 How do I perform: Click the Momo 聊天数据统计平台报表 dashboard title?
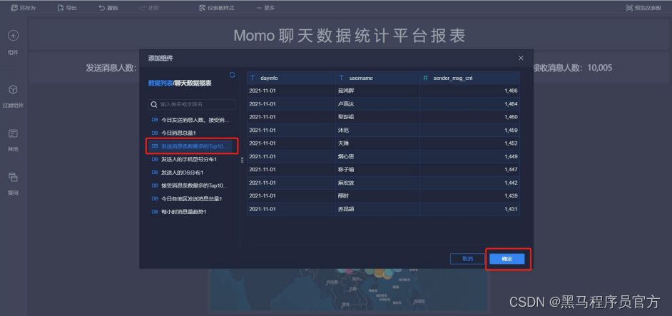point(350,36)
